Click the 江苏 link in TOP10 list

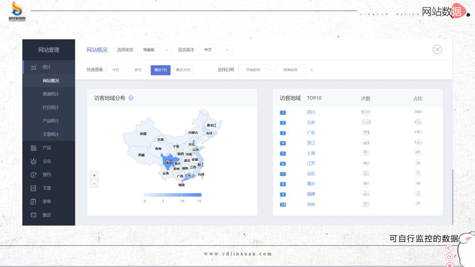(311, 164)
